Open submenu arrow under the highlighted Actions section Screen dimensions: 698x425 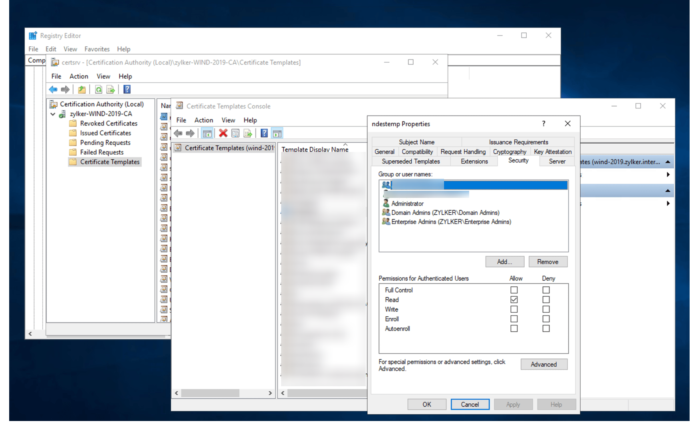(668, 204)
